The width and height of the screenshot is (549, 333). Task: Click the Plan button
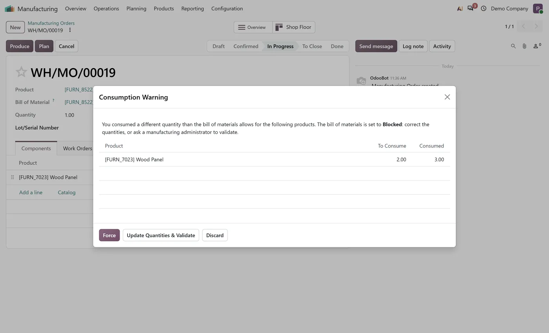[x=44, y=46]
